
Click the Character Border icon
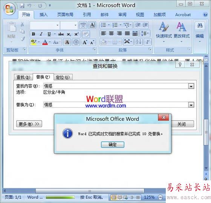point(92,25)
